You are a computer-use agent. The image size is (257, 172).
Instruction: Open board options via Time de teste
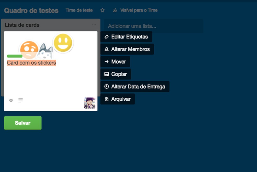point(79,10)
